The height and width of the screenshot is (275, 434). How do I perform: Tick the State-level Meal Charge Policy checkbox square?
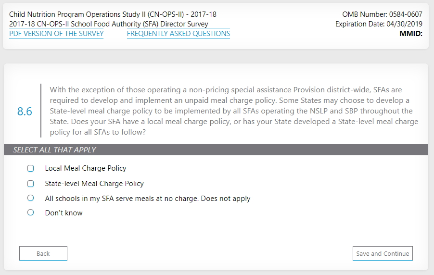[31, 184]
